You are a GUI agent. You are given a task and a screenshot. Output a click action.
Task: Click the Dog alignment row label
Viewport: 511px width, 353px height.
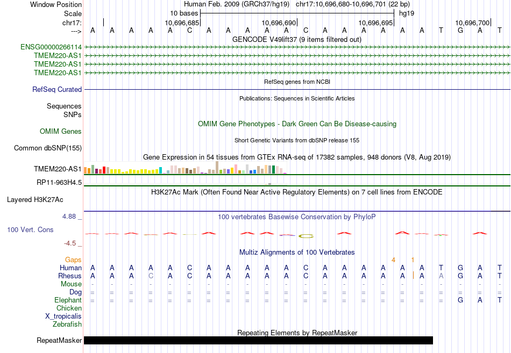click(75, 292)
